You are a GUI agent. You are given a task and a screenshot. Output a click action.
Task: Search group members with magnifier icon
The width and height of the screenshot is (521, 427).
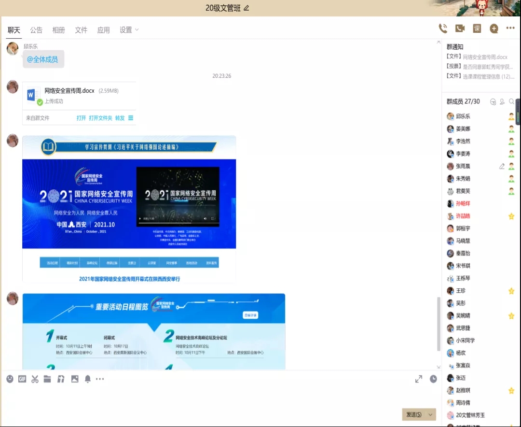tap(511, 101)
